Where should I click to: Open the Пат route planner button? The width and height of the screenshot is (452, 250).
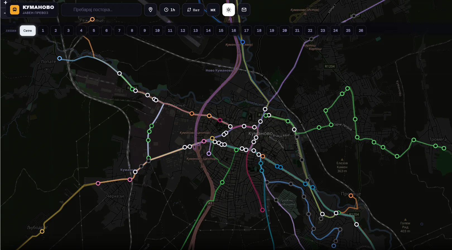pos(193,10)
